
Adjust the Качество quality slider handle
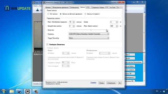tap(91, 30)
